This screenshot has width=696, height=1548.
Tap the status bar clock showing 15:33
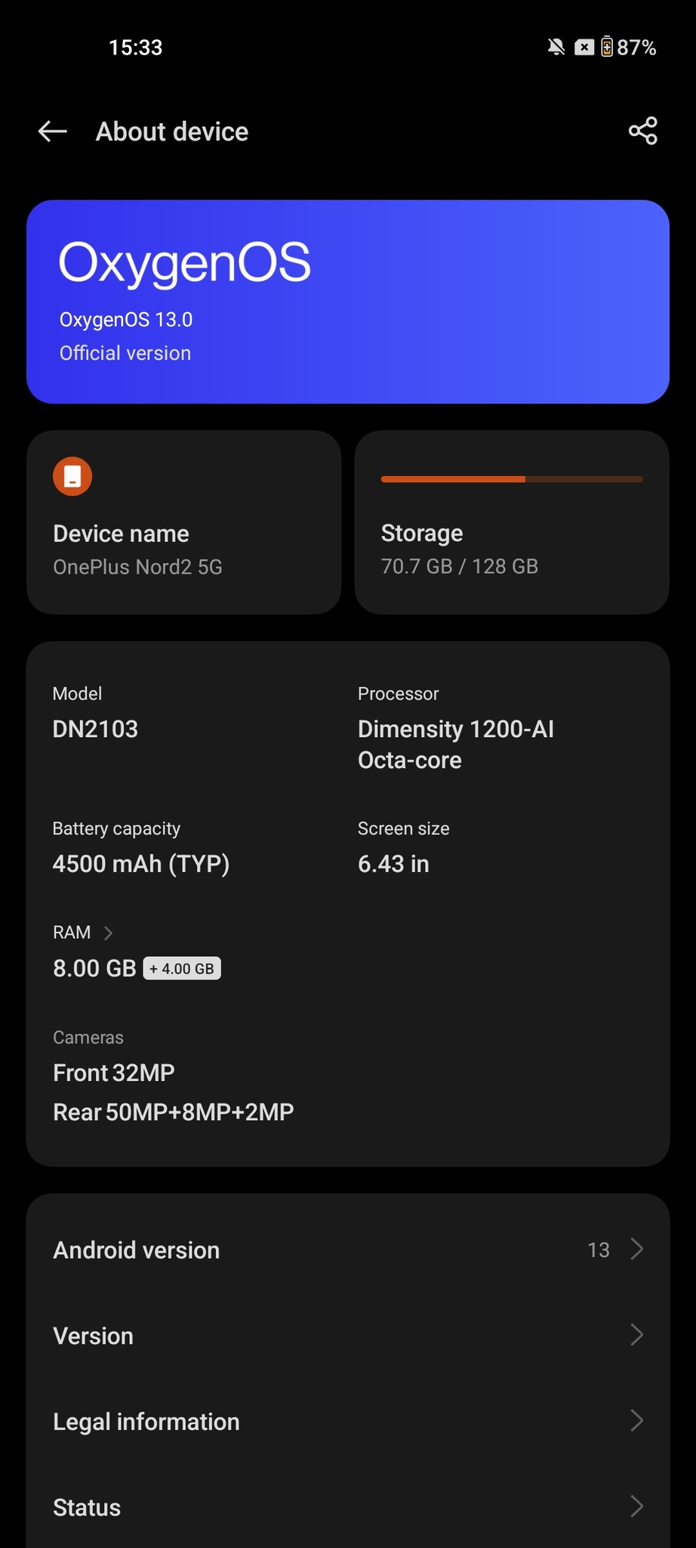(x=136, y=48)
